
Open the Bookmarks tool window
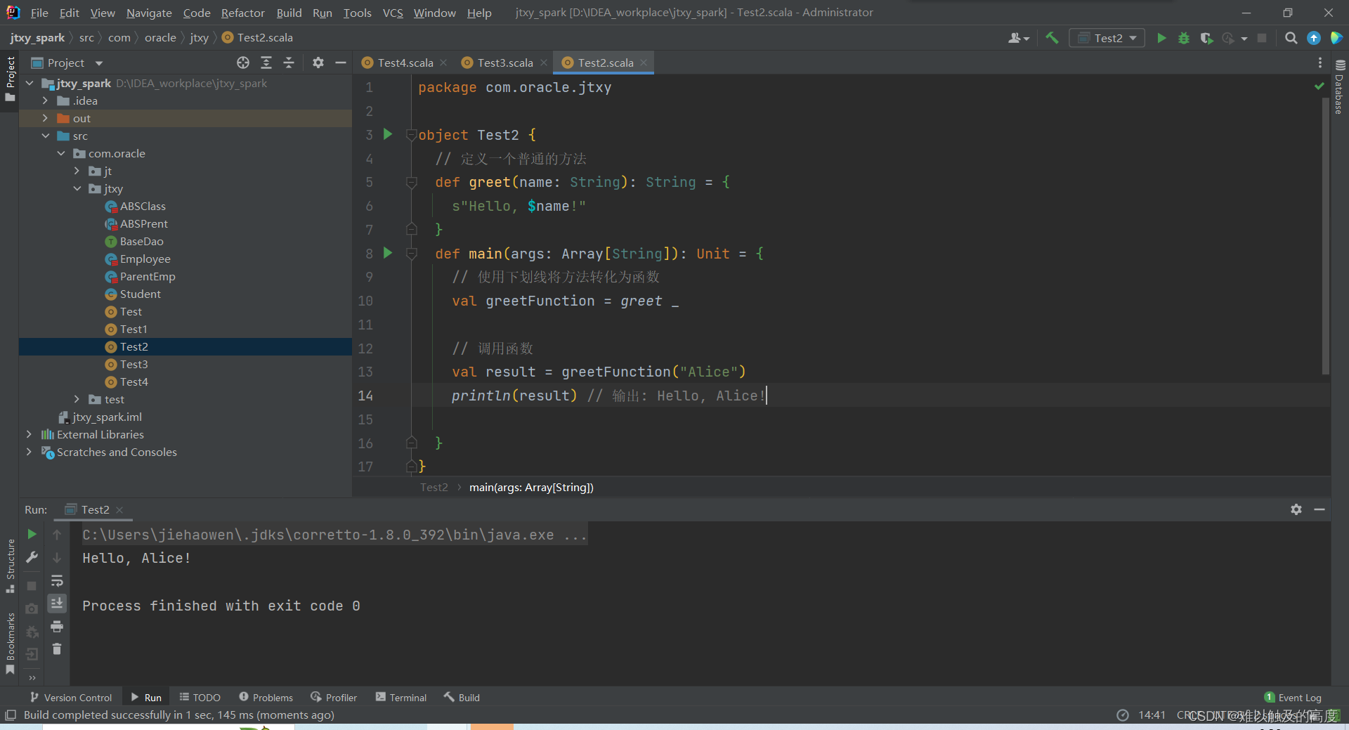click(x=10, y=643)
